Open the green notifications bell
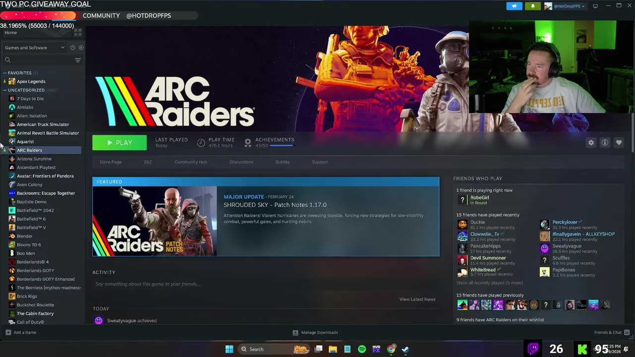 (x=533, y=6)
